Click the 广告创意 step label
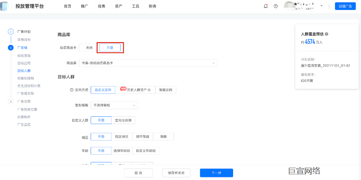 tap(24, 101)
